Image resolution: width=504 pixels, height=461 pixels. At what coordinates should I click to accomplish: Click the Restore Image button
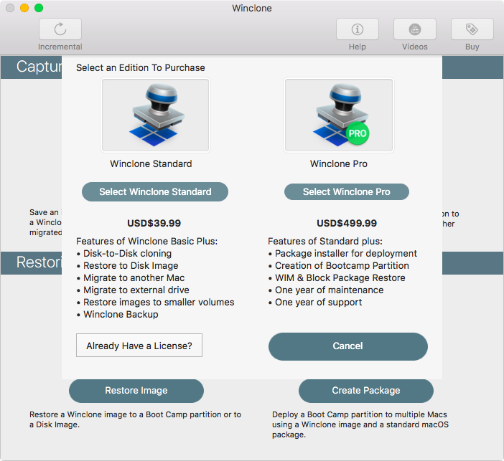point(136,391)
